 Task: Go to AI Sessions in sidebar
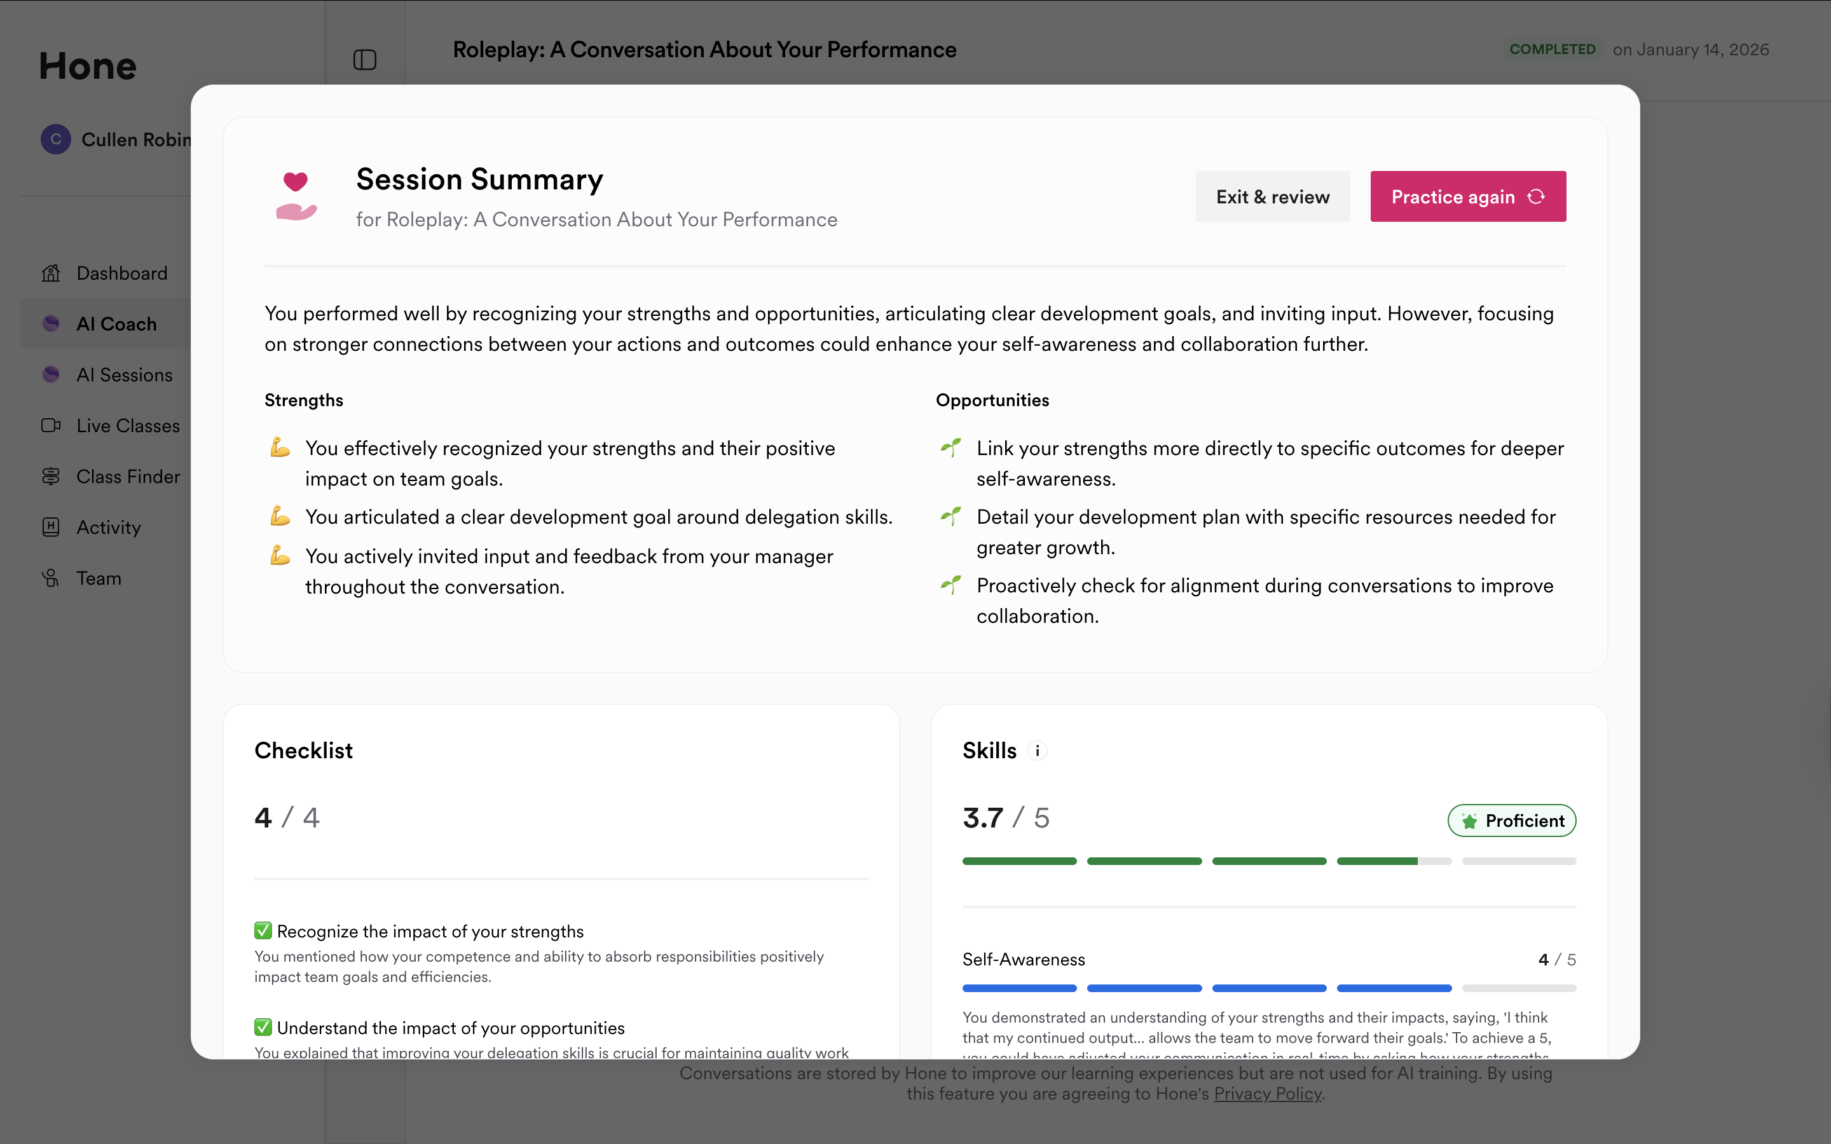(124, 374)
